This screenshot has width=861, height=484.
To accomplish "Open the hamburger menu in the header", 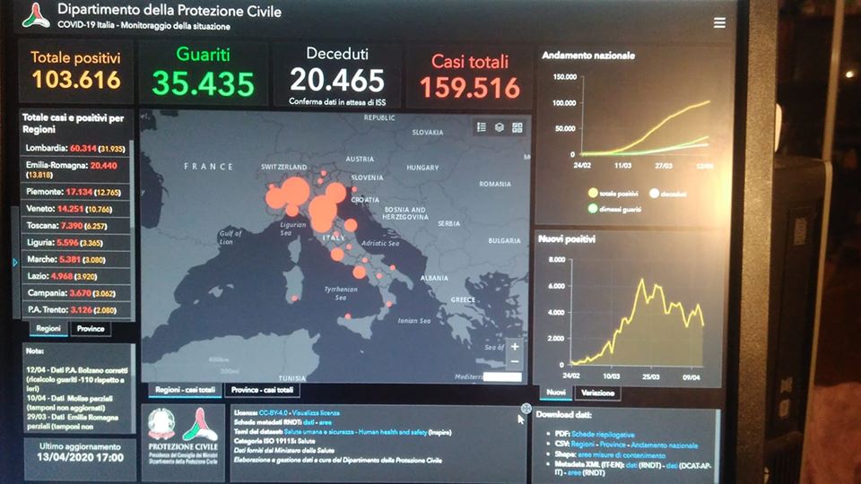I will 719,23.
